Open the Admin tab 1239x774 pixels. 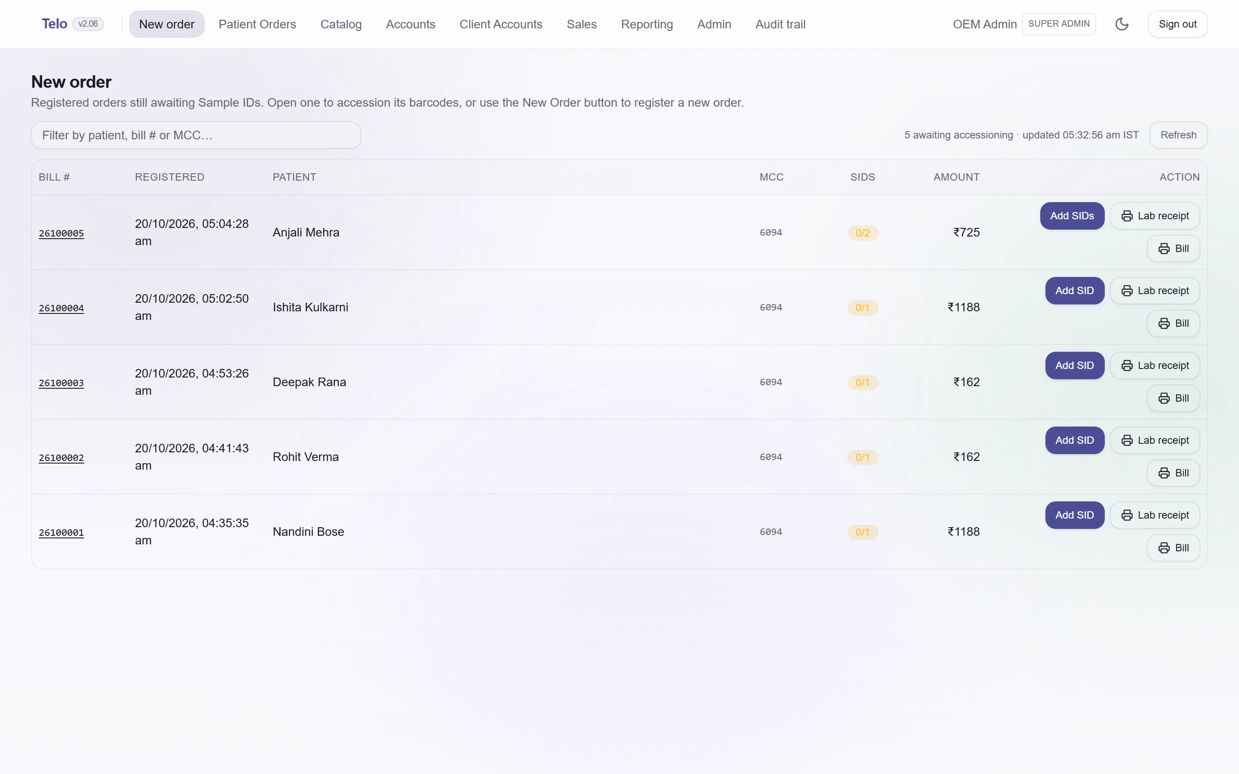point(714,24)
